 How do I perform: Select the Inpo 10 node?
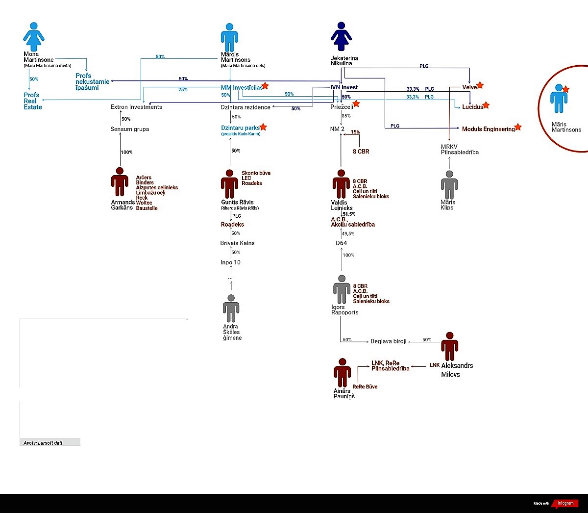pyautogui.click(x=230, y=262)
